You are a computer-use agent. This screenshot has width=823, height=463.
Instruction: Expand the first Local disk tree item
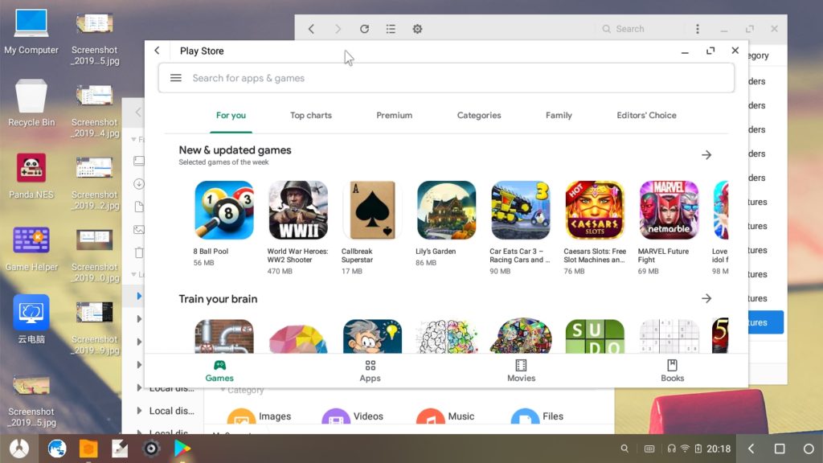pos(139,388)
